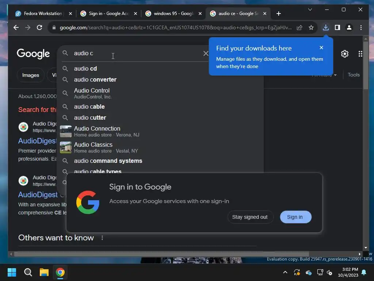Switch to the Sign in - Google Accounts tab
Image resolution: width=374 pixels, height=281 pixels.
(x=109, y=14)
